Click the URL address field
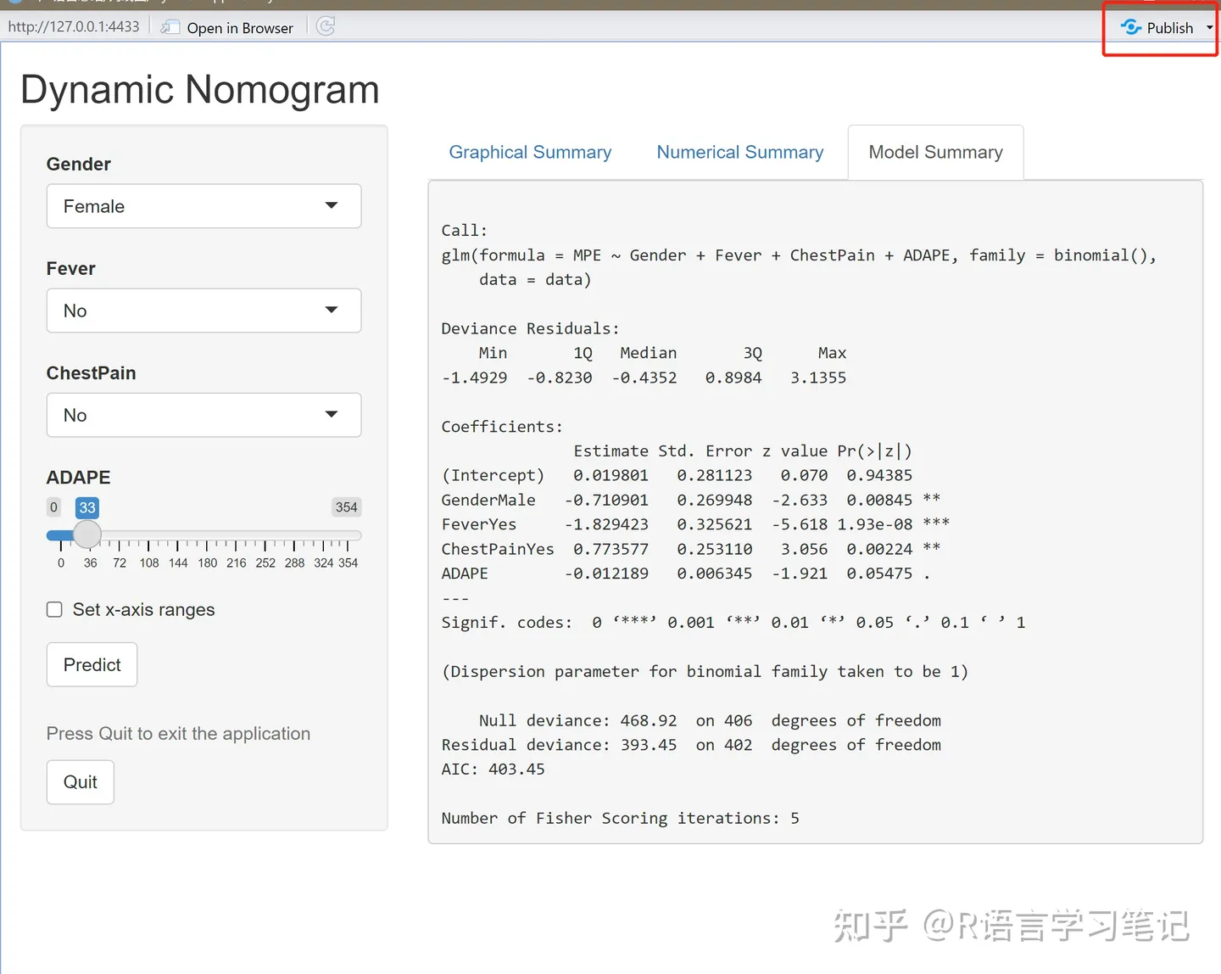 click(74, 26)
